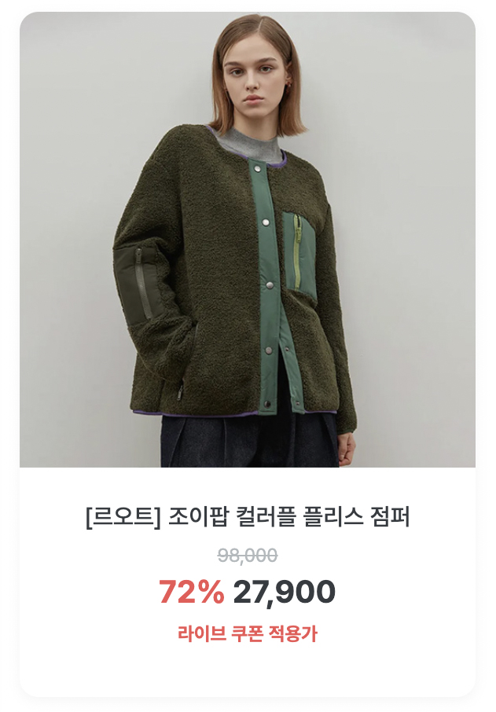Click the sleeve zipper pocket on the jacket

(x=134, y=284)
